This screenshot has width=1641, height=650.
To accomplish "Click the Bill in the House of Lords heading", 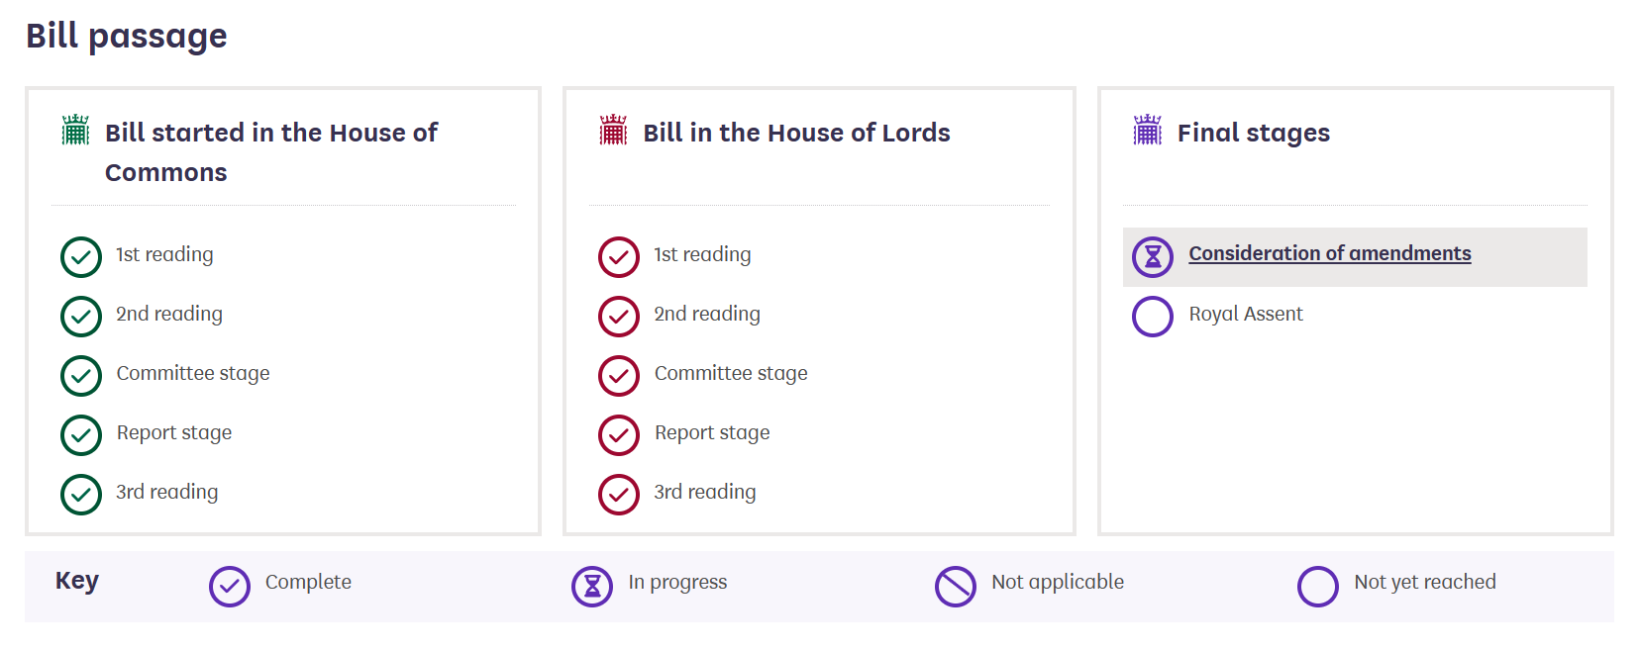I will (x=796, y=133).
